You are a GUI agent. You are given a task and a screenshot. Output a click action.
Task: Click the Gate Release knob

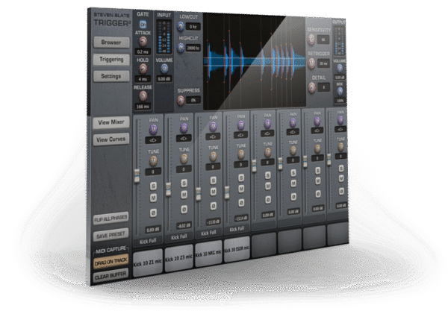pyautogui.click(x=143, y=95)
